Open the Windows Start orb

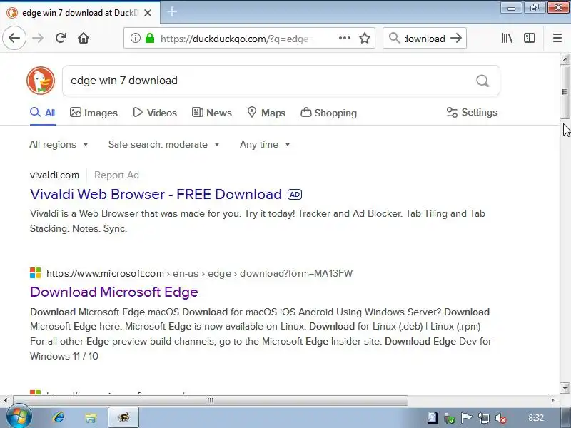[19, 417]
